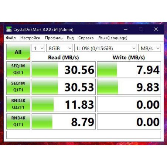Select the 8.79 random read result
The image size is (167, 167).
64,122
